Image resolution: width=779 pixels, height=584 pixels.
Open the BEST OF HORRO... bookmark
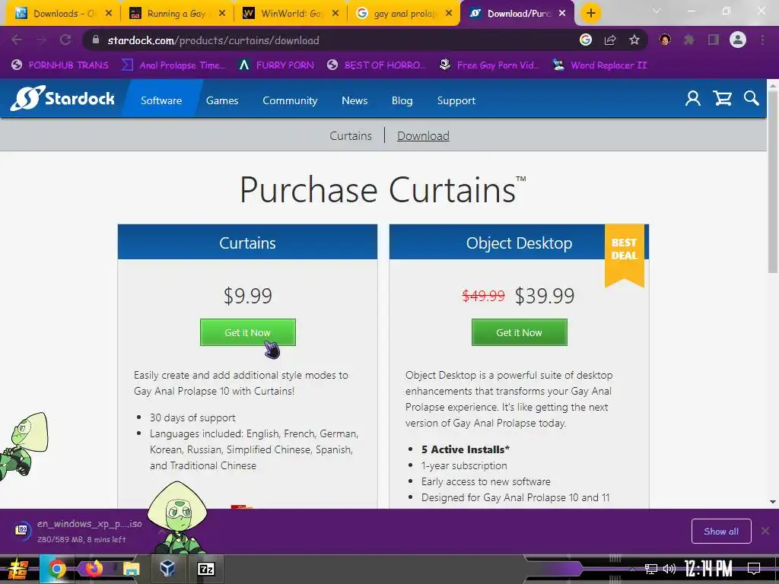point(377,65)
